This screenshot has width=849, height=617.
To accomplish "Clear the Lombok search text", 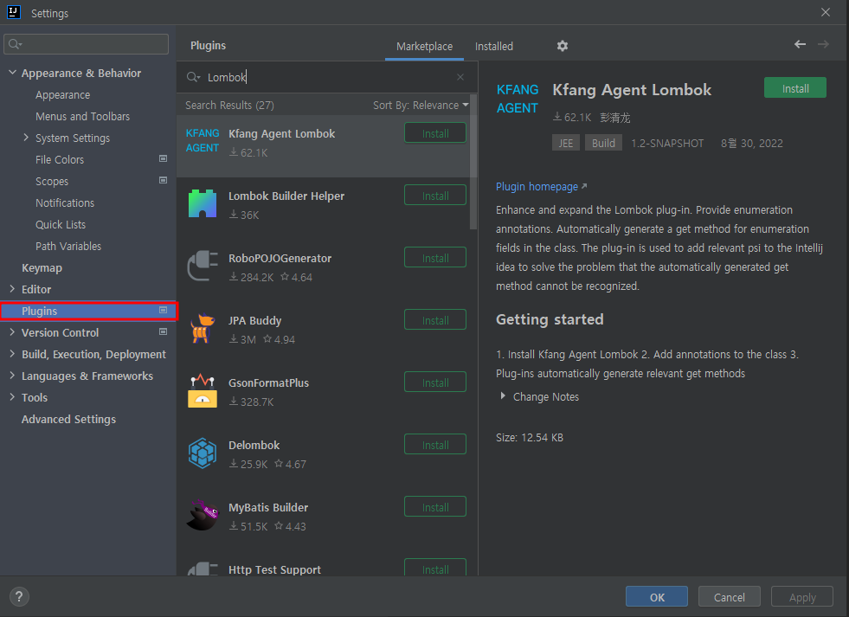I will tap(460, 77).
